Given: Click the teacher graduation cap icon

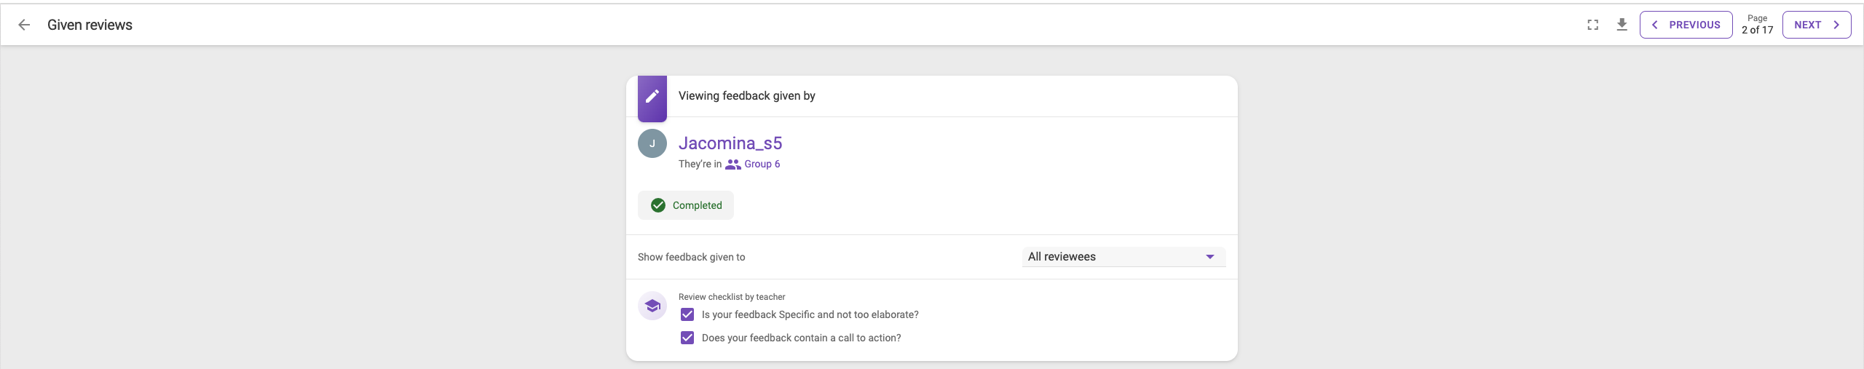Looking at the screenshot, I should coord(652,306).
